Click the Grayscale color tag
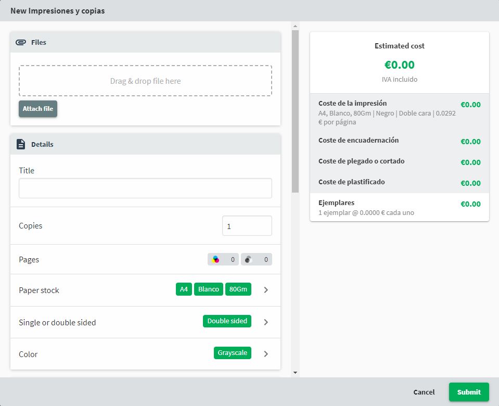Screen dimensions: 499x406 (232, 353)
